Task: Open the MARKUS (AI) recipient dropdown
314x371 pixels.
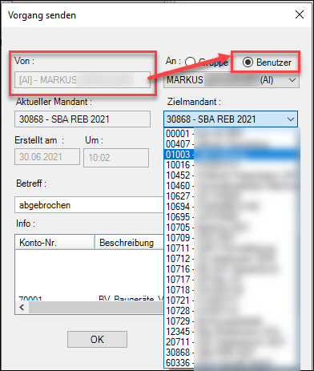Action: coord(231,80)
